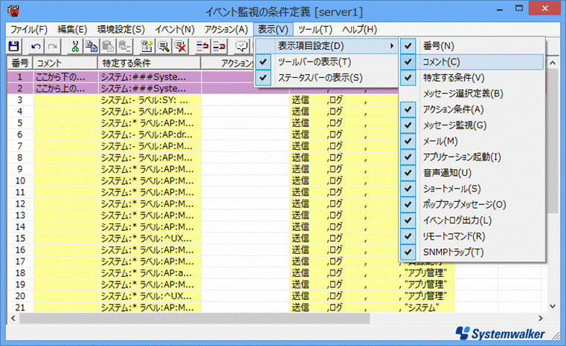
Task: Click the delete event icon with red X
Action: (x=180, y=47)
